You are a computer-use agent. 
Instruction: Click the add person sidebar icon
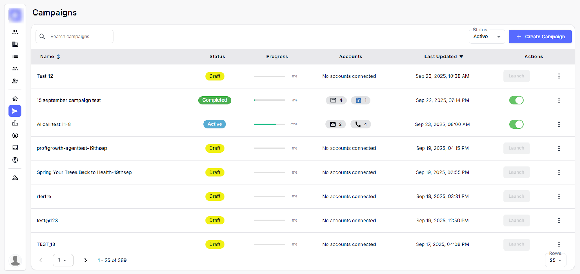15,81
